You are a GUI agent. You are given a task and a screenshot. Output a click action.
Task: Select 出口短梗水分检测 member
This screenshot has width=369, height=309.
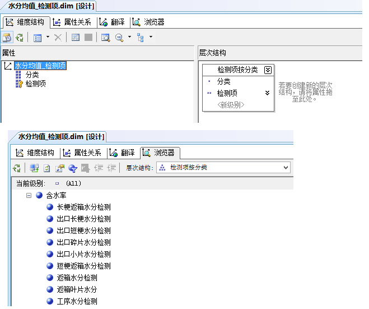click(x=83, y=230)
